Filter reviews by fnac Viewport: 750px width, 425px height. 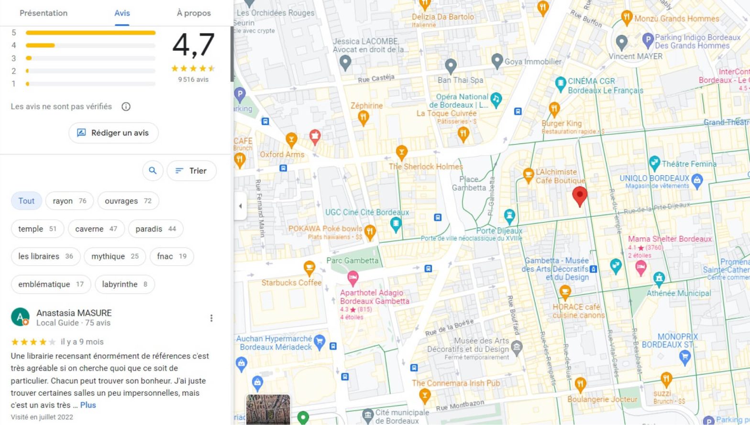[x=172, y=257]
